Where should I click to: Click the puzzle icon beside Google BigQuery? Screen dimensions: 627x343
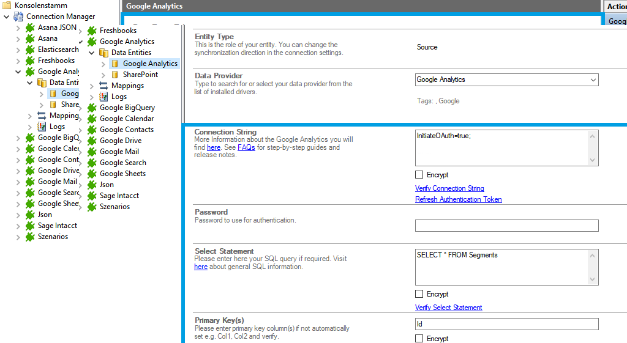click(92, 108)
